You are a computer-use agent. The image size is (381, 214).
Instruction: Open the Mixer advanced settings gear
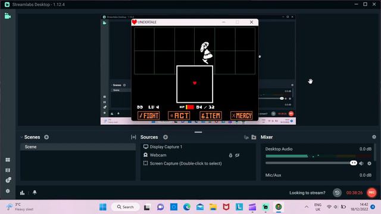[374, 137]
